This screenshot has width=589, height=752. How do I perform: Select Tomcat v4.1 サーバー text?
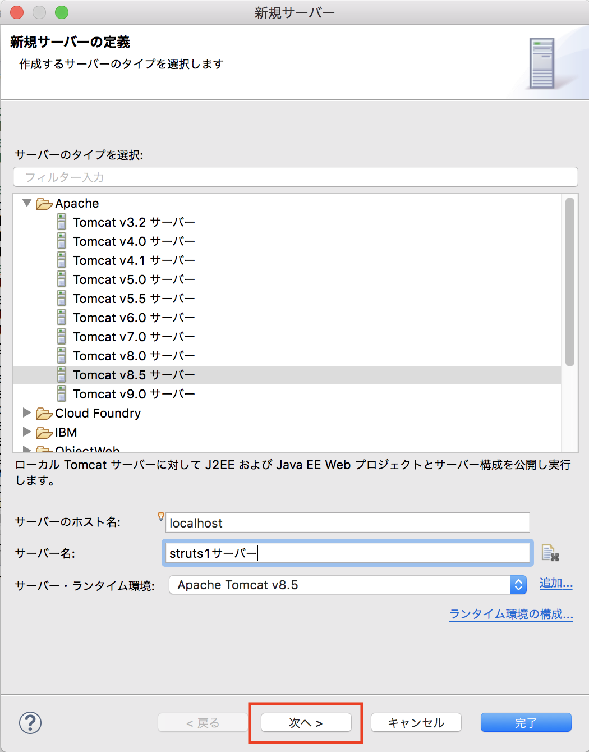pyautogui.click(x=134, y=260)
